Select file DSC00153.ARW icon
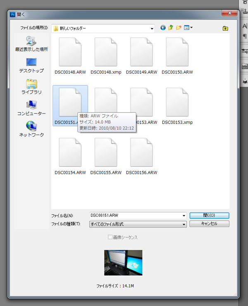The width and height of the screenshot is (248, 306). [142, 102]
